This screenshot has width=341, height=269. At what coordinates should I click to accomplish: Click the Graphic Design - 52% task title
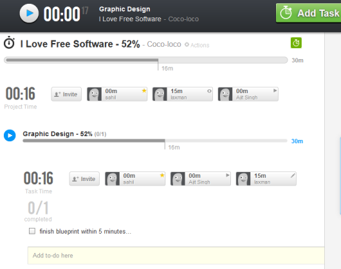coord(58,134)
